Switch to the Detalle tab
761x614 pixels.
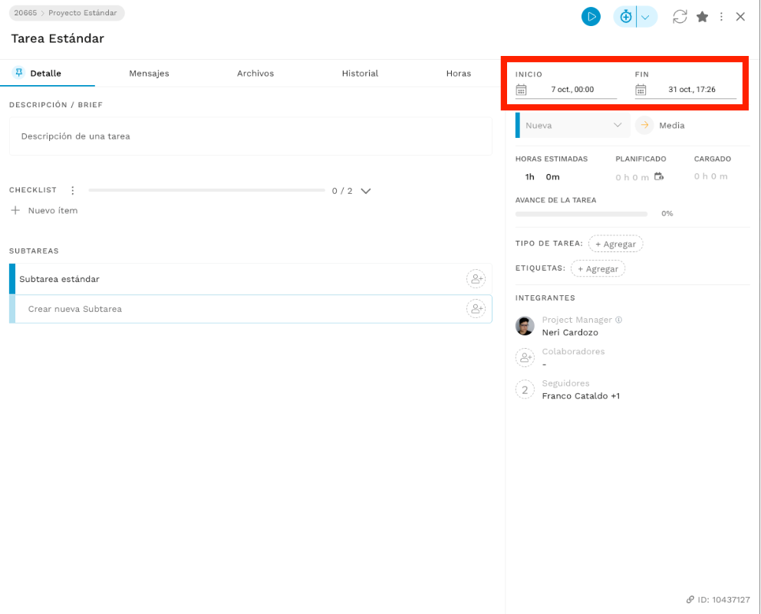pyautogui.click(x=45, y=74)
